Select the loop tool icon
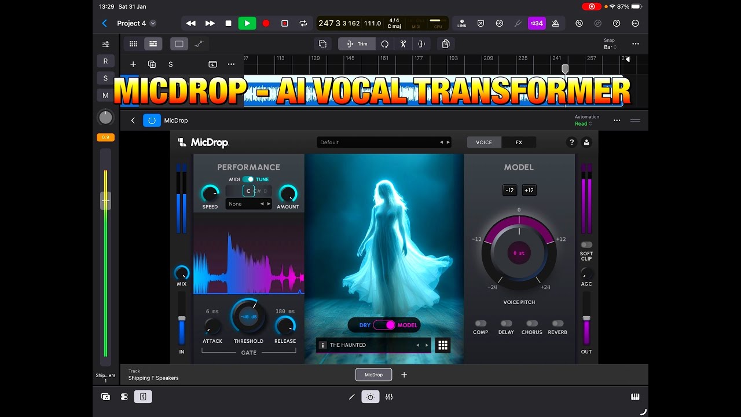 [384, 44]
